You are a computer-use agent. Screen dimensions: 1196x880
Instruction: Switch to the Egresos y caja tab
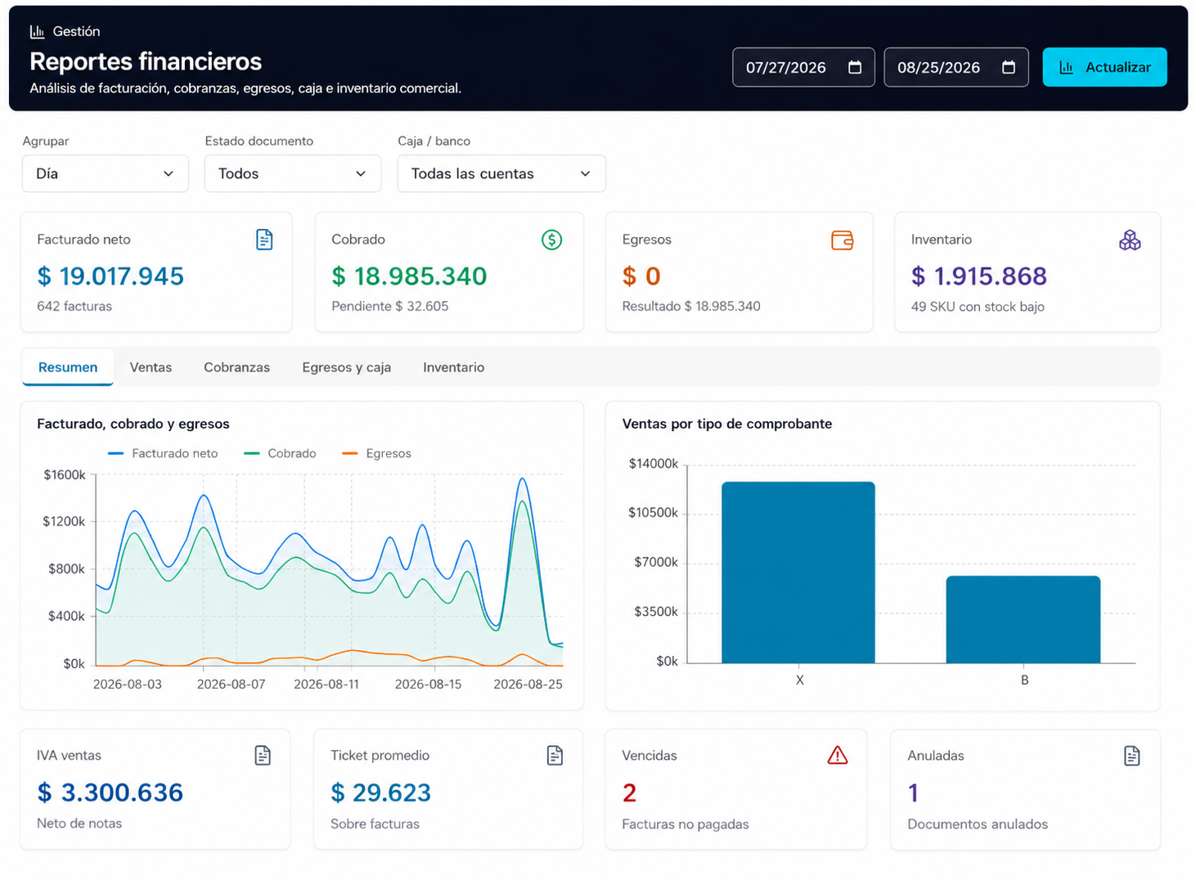[x=346, y=367]
